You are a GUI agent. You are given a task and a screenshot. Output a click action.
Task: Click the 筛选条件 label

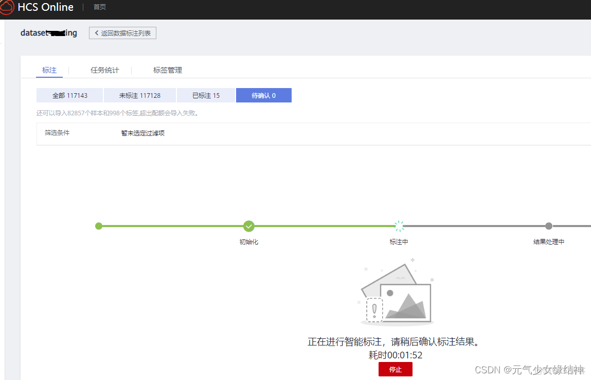click(x=57, y=132)
